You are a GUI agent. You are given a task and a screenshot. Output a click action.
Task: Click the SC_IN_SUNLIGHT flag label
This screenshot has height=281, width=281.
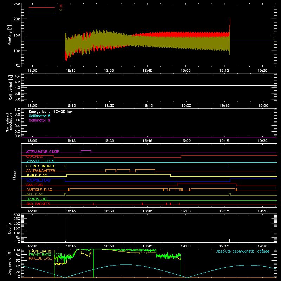click(x=40, y=166)
